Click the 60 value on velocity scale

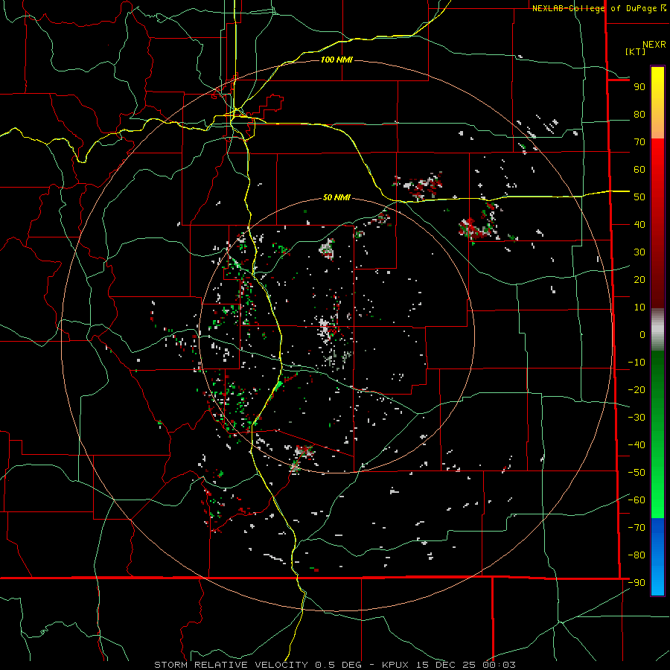639,170
